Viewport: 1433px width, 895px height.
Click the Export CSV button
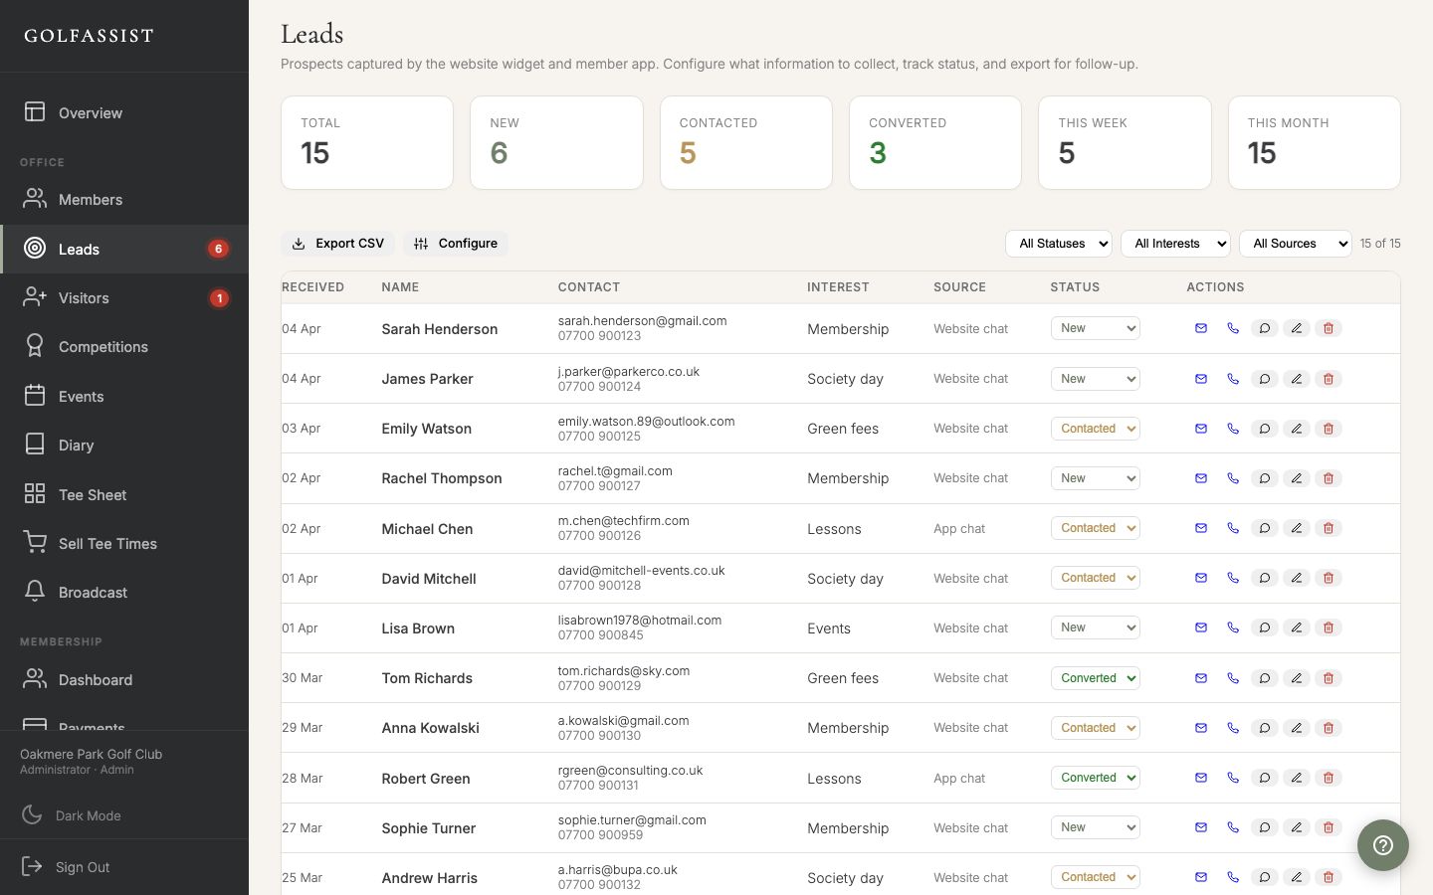click(x=337, y=243)
